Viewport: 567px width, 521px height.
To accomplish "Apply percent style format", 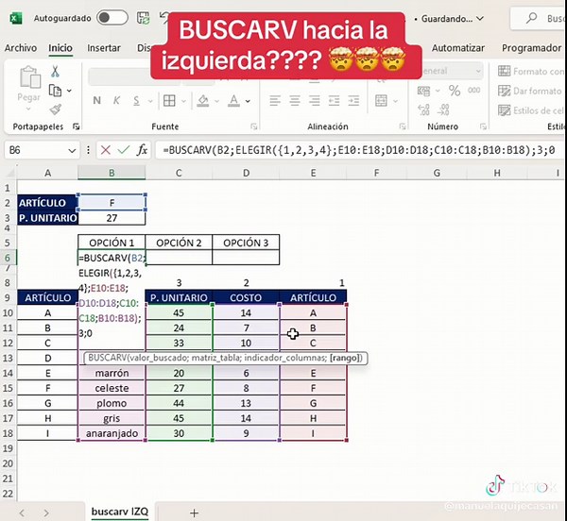I will [x=455, y=91].
